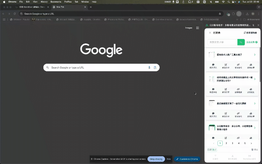Select the New Tab browser tab
The image size is (262, 164).
point(69,7)
